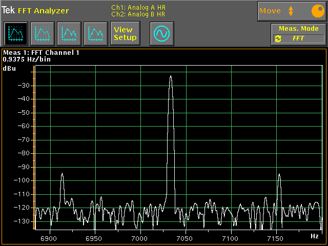Click the cycle icon in Meas. Mode
The height and width of the screenshot is (246, 328).
pyautogui.click(x=278, y=38)
